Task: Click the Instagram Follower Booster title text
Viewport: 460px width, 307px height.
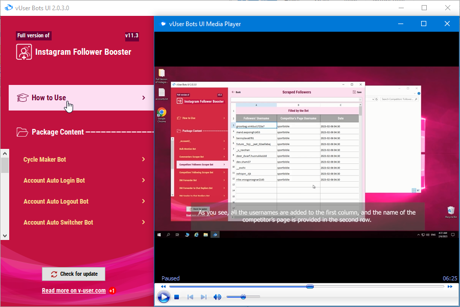Action: pyautogui.click(x=83, y=52)
